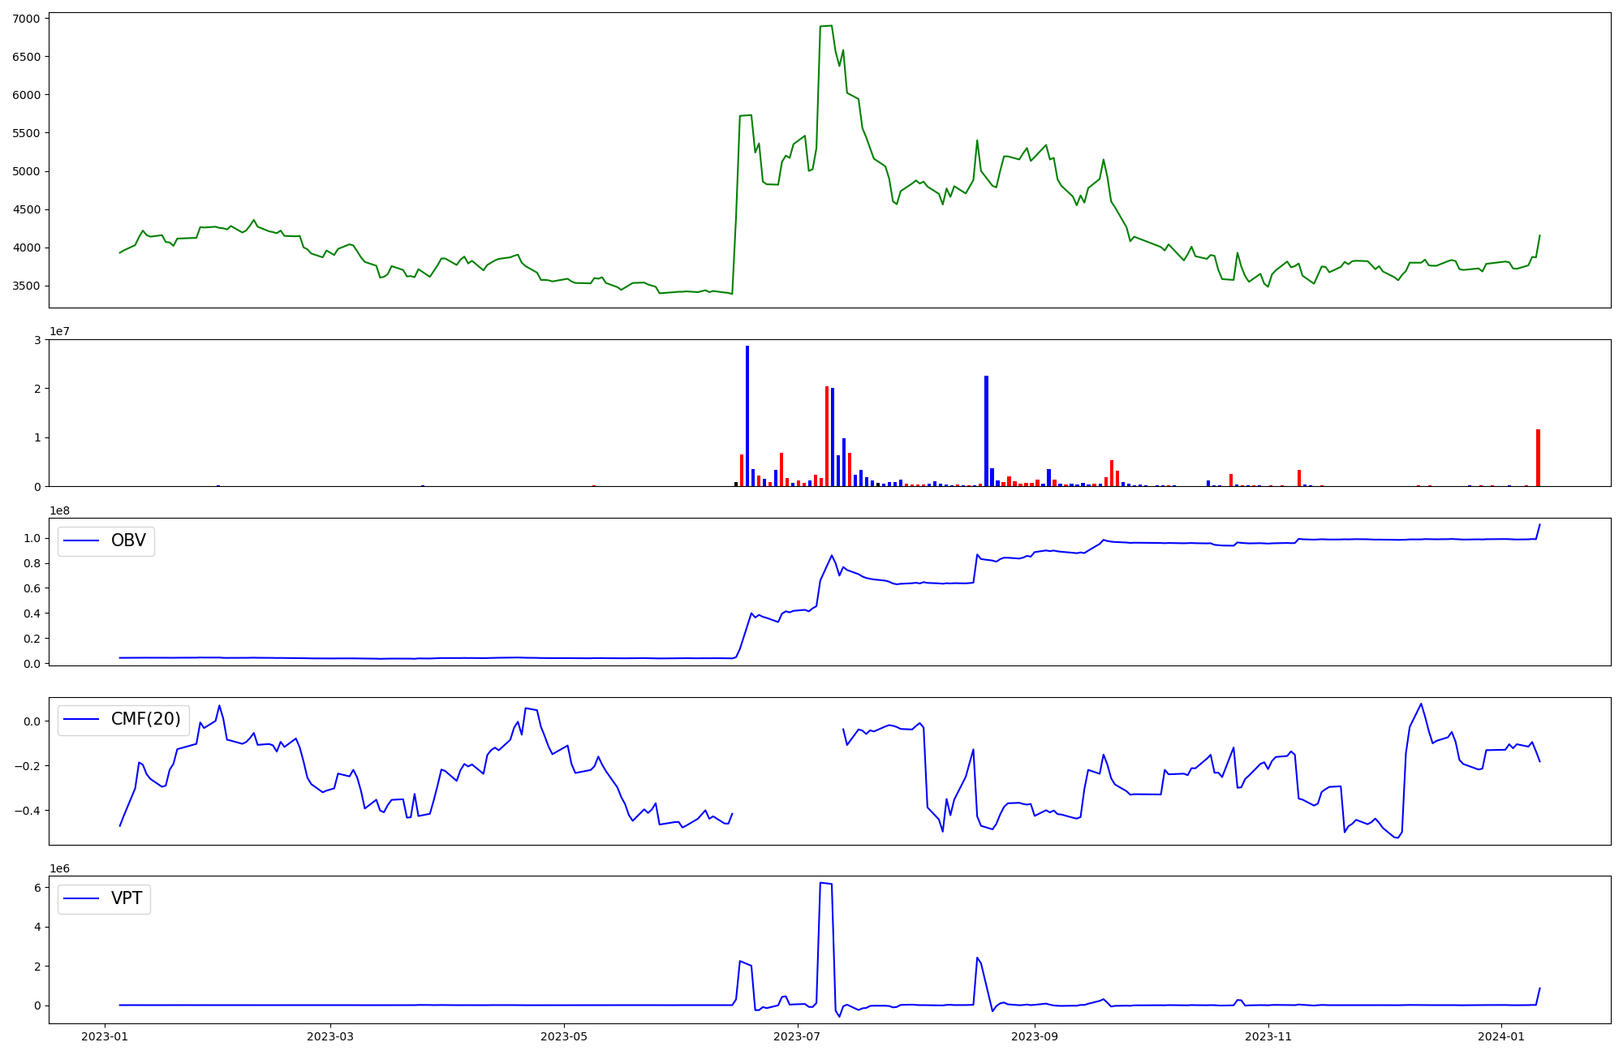Click the CMF(20) legend label
1623x1055 pixels.
tap(145, 720)
